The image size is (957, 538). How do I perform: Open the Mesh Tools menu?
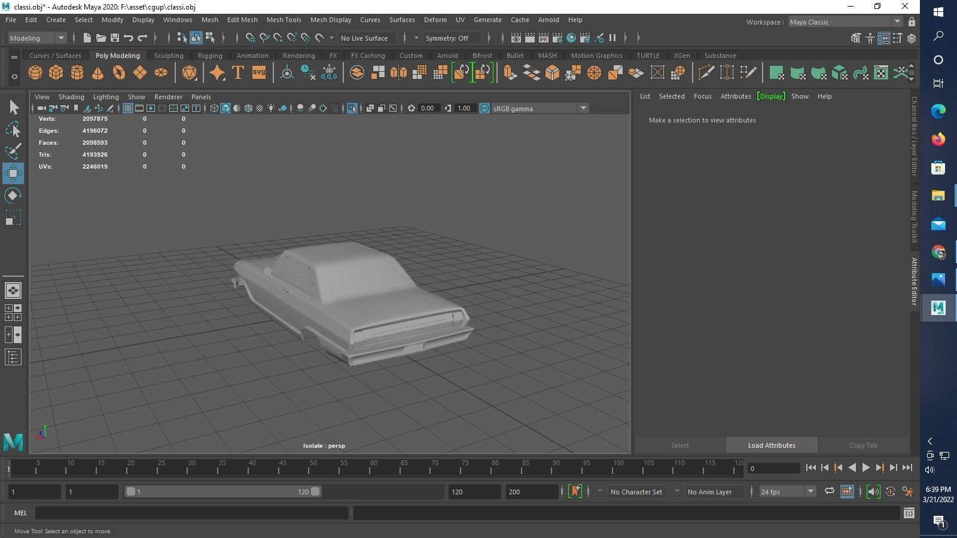pos(284,20)
